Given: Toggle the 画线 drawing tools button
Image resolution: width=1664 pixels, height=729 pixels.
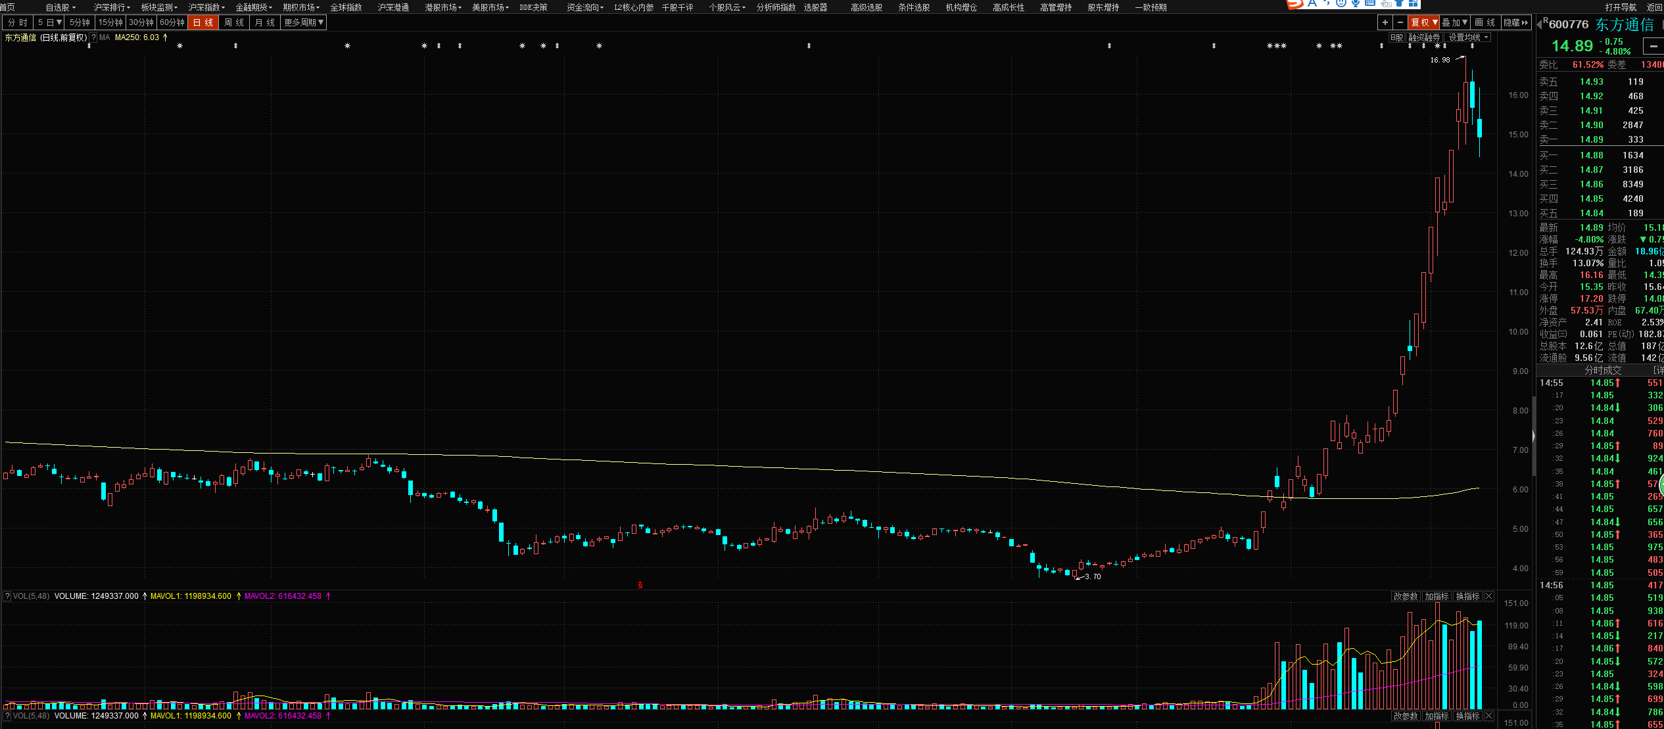Looking at the screenshot, I should (x=1485, y=22).
